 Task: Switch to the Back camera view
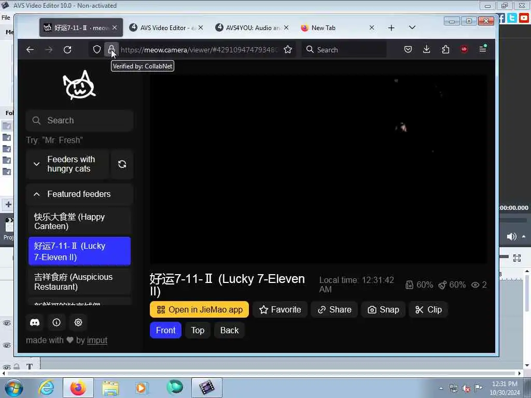click(229, 330)
